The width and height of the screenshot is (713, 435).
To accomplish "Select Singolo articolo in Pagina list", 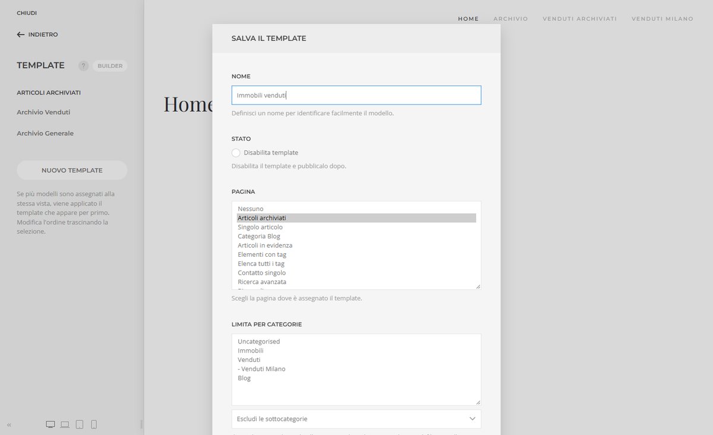I will [356, 227].
